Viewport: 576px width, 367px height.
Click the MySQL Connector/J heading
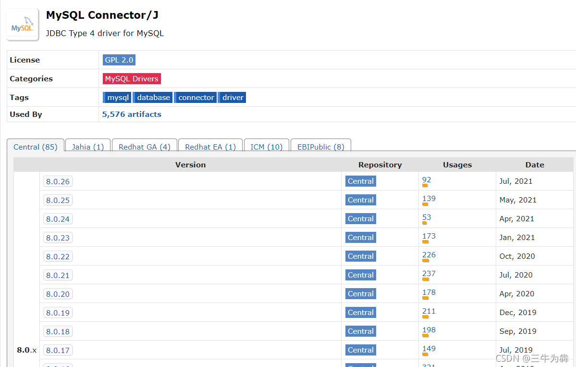tap(102, 15)
